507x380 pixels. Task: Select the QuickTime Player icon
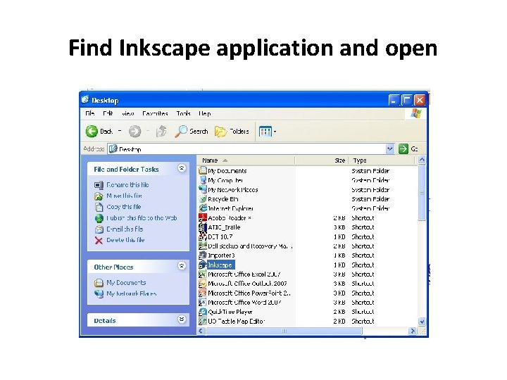click(203, 312)
